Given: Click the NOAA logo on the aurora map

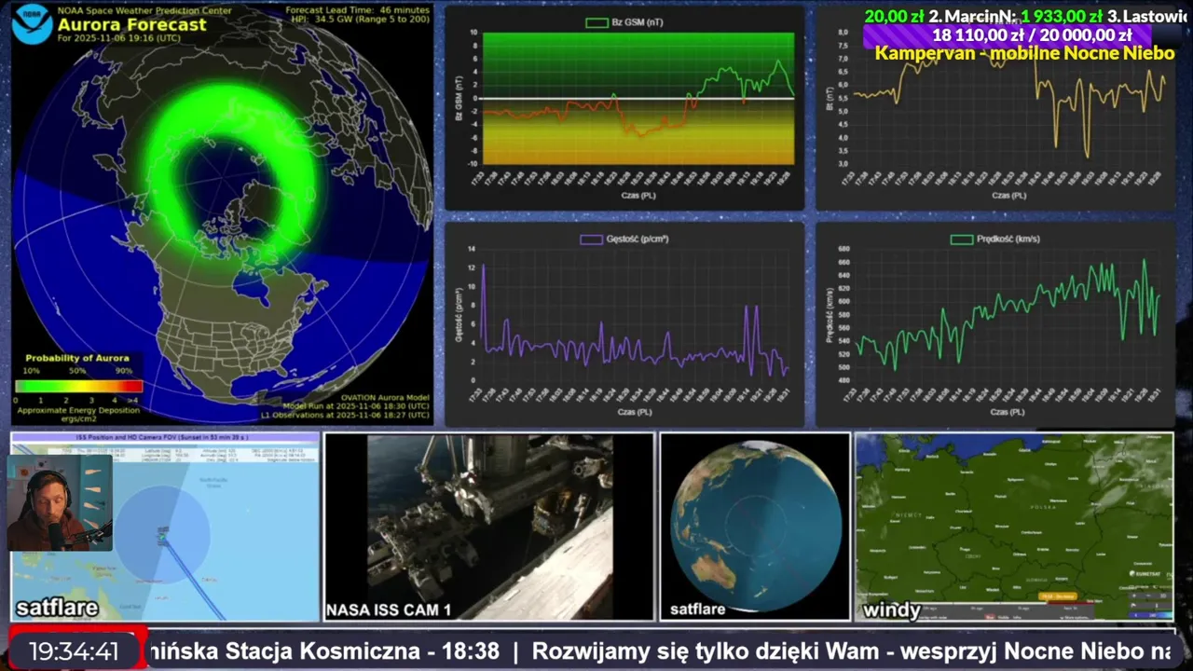Looking at the screenshot, I should pyautogui.click(x=32, y=24).
